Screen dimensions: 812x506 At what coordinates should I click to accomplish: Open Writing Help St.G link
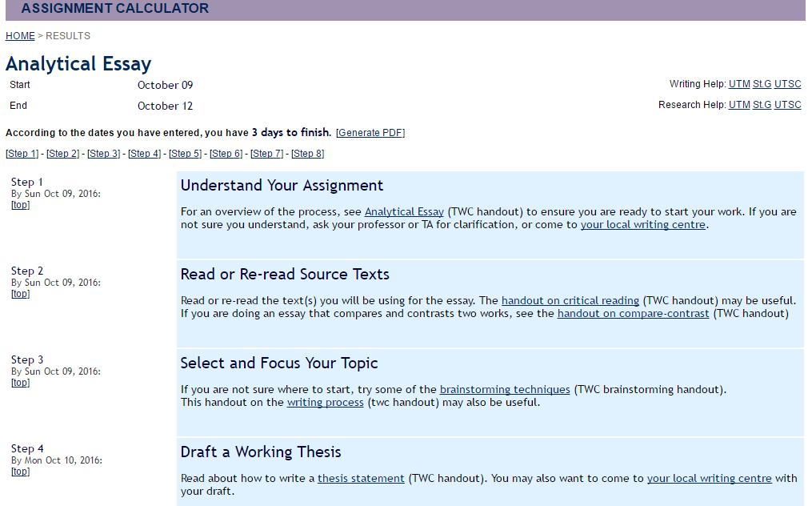(x=762, y=84)
